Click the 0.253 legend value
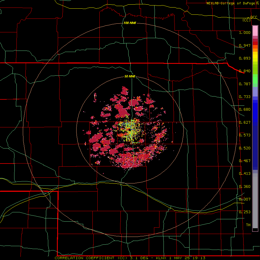Screen dimensions: 260x260 click(245, 212)
